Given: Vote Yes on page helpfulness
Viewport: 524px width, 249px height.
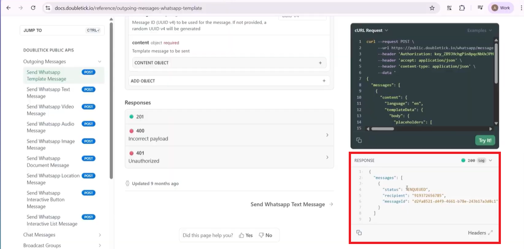Looking at the screenshot, I should pos(246,235).
